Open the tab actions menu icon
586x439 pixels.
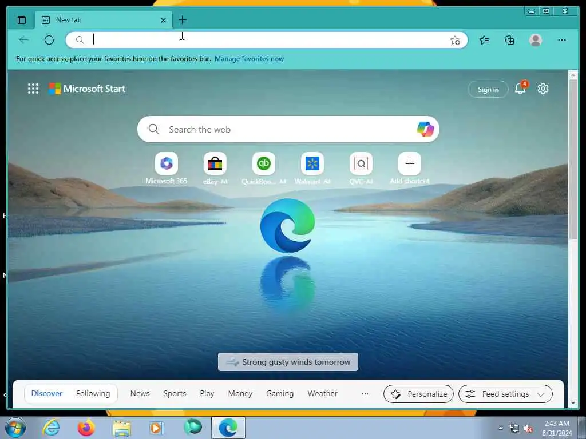(x=22, y=20)
